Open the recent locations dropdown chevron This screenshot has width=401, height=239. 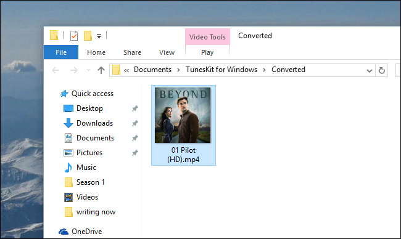88,70
